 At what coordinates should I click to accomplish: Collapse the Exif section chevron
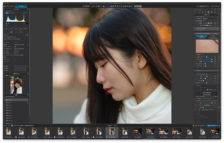[4, 26]
